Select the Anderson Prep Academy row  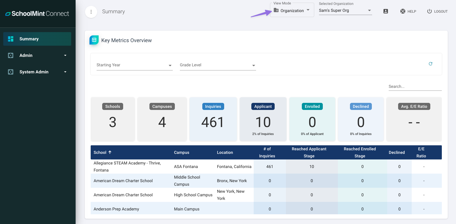(x=116, y=209)
